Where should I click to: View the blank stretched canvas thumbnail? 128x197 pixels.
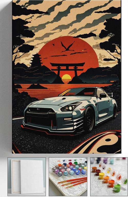[x=27, y=177]
